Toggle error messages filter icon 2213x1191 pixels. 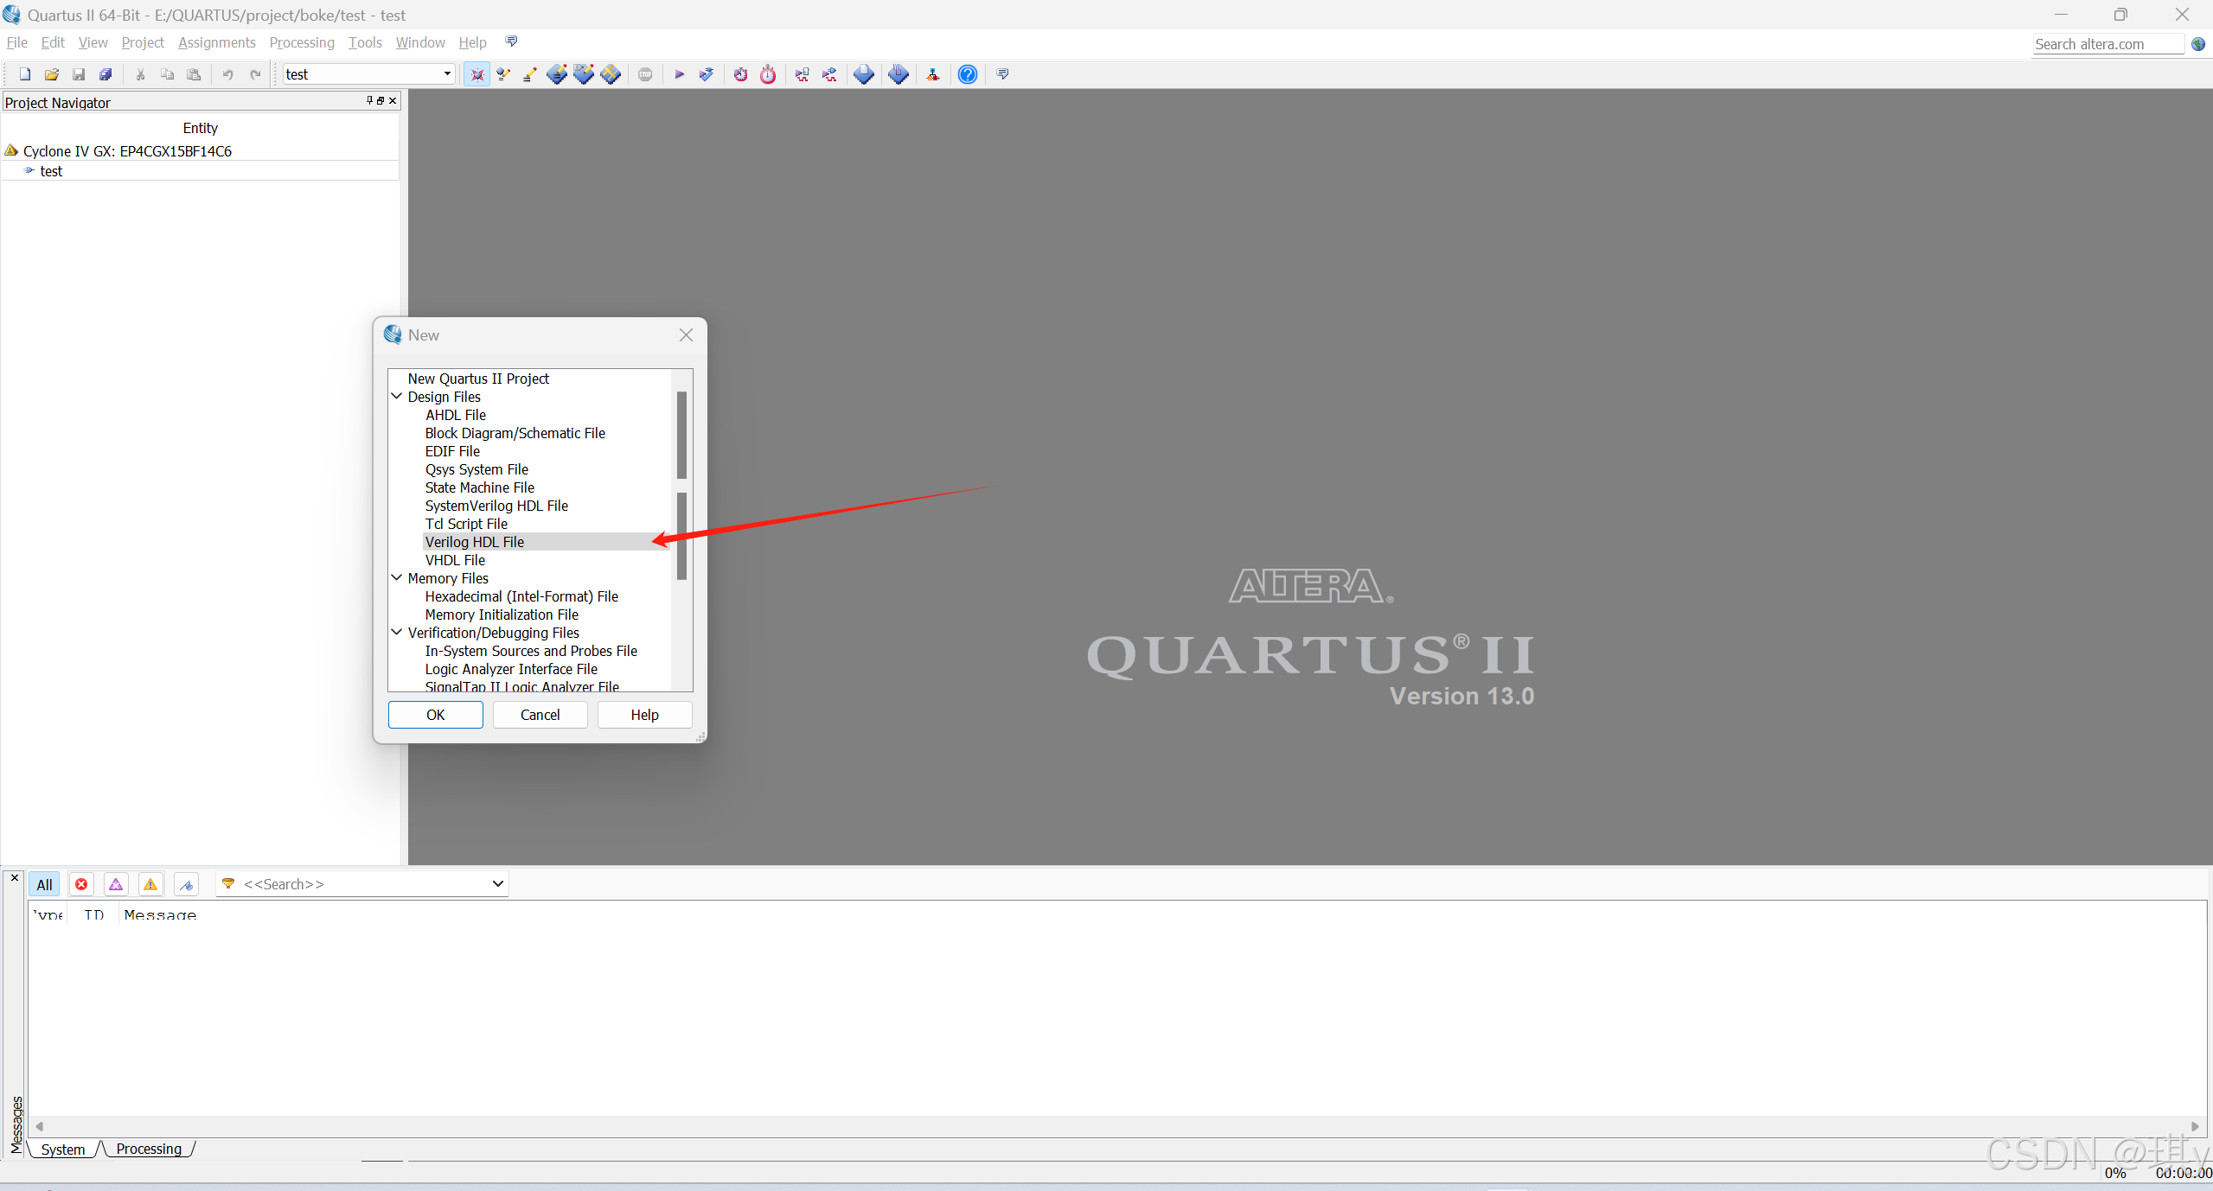[81, 884]
